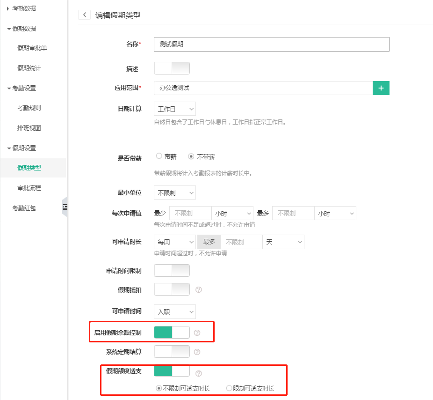
Task: Open the 可申请时长 period dropdown showing 每周
Action: coord(175,242)
